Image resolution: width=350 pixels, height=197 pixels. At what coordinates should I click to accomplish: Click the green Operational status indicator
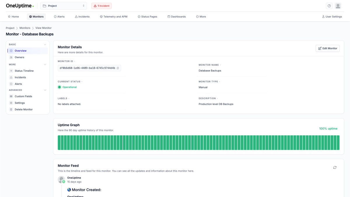[x=60, y=87]
